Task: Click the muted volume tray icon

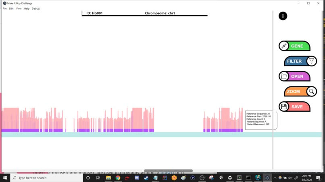Action: pyautogui.click(x=290, y=178)
